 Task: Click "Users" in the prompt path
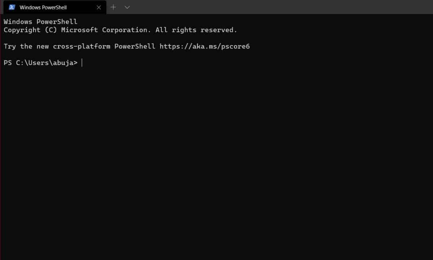click(39, 63)
